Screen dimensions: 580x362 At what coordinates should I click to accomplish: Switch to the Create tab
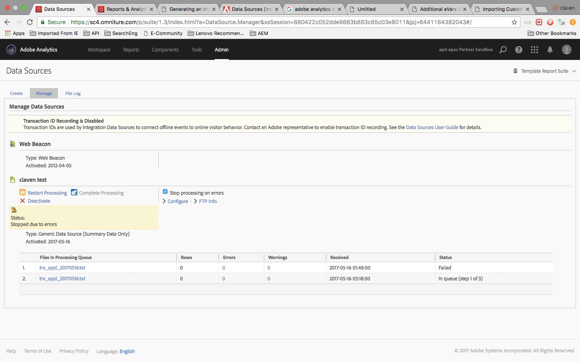[x=17, y=93]
